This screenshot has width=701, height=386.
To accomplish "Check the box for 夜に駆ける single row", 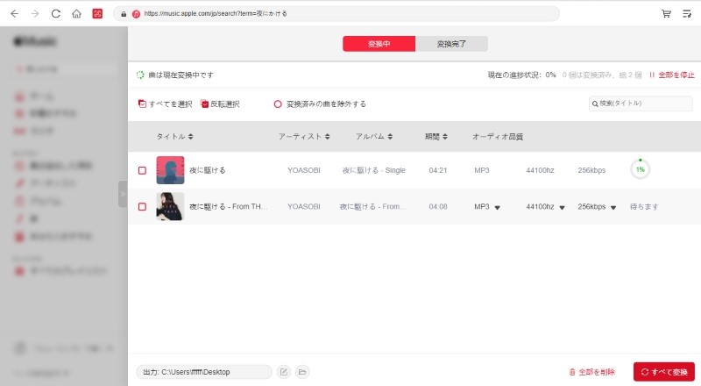I will click(142, 170).
